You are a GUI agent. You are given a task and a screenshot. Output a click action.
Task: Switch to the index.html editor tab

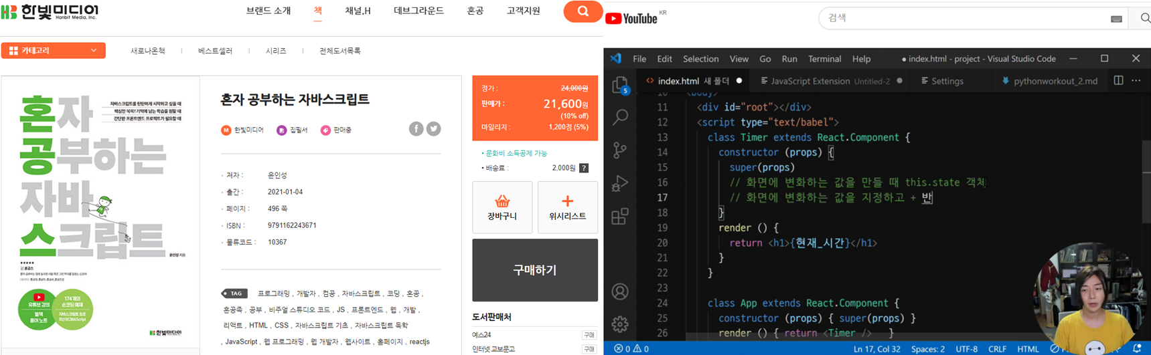coord(694,81)
